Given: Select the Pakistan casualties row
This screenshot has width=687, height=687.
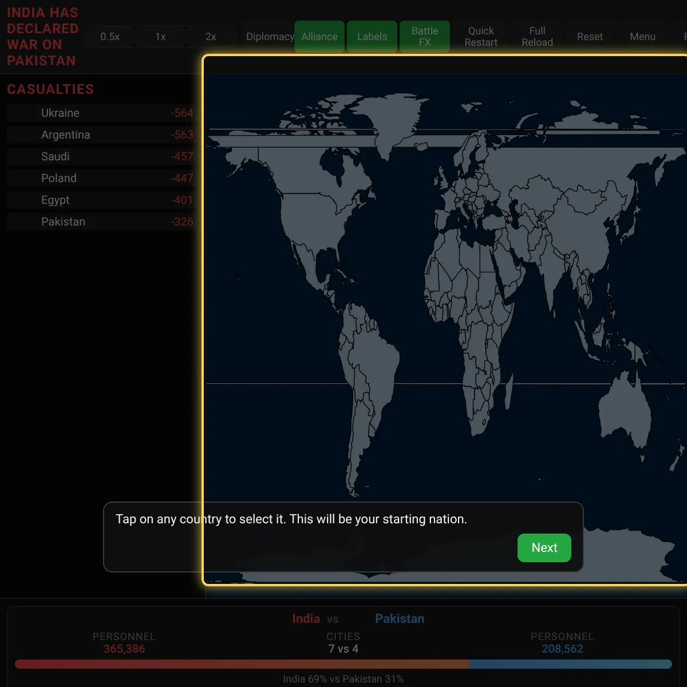Looking at the screenshot, I should click(x=101, y=222).
